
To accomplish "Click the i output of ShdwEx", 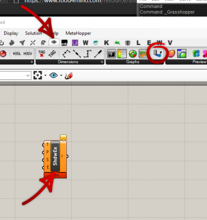I will pos(62,156).
